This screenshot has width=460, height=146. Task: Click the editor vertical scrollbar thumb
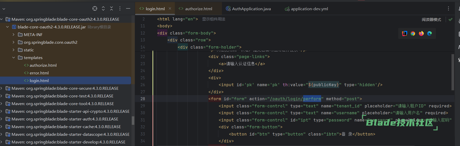pyautogui.click(x=453, y=72)
